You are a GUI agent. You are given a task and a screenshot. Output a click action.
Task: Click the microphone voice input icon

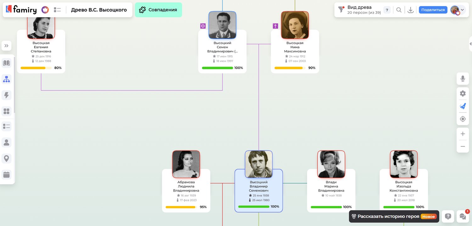[x=463, y=79]
